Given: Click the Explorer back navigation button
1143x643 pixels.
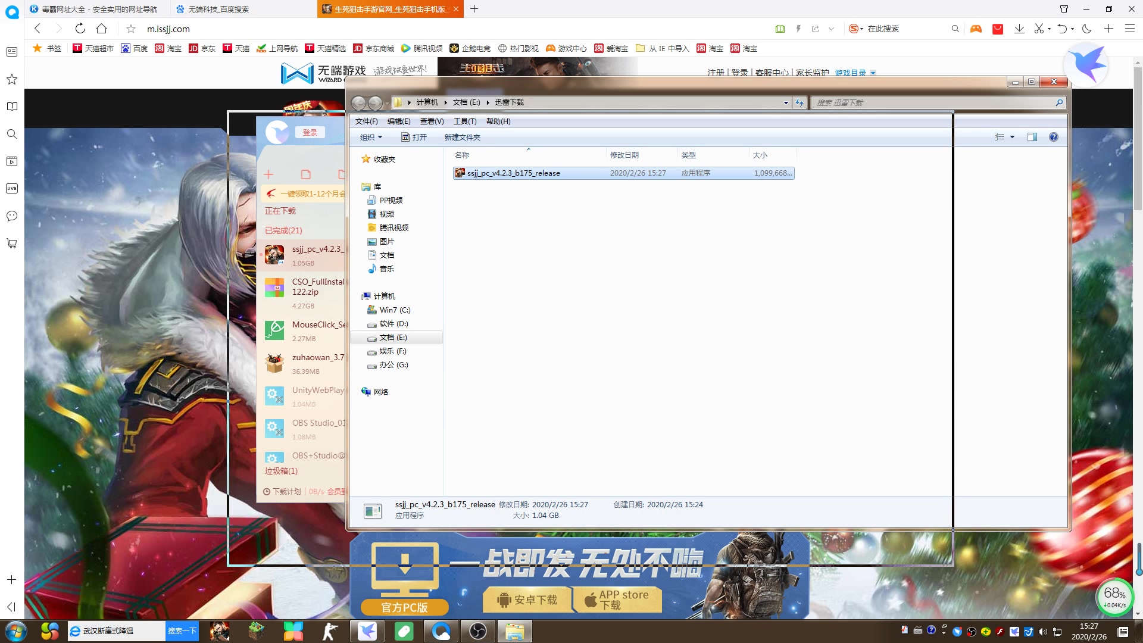Looking at the screenshot, I should [x=358, y=102].
